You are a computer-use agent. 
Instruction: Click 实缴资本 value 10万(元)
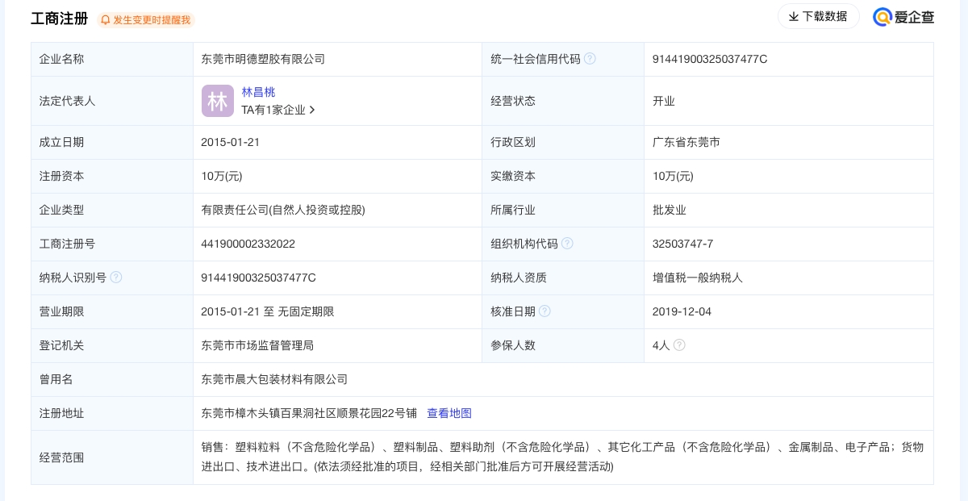[x=673, y=176]
